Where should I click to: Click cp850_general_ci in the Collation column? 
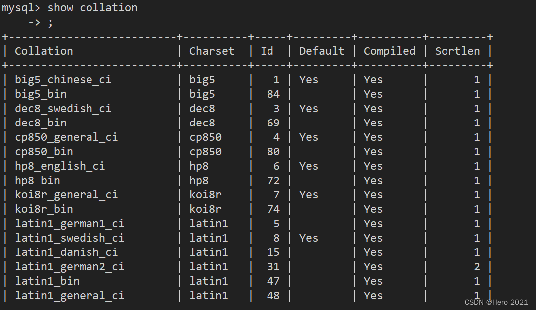click(x=66, y=137)
